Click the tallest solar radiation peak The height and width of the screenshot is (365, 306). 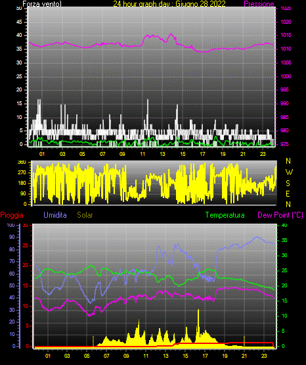pos(198,310)
